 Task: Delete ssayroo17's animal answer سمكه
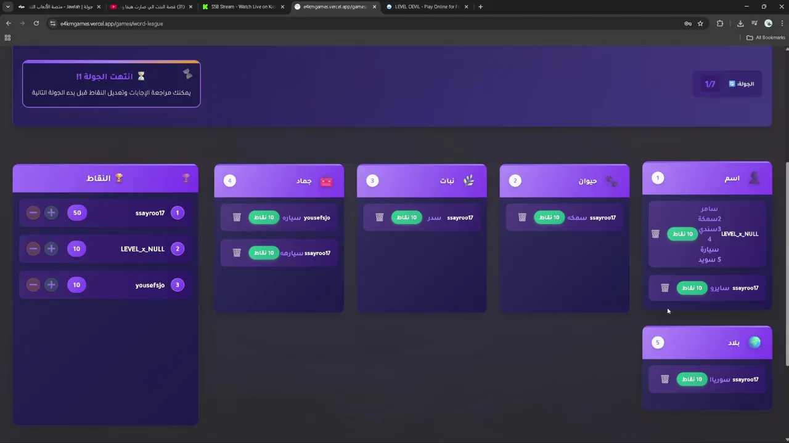click(x=522, y=217)
